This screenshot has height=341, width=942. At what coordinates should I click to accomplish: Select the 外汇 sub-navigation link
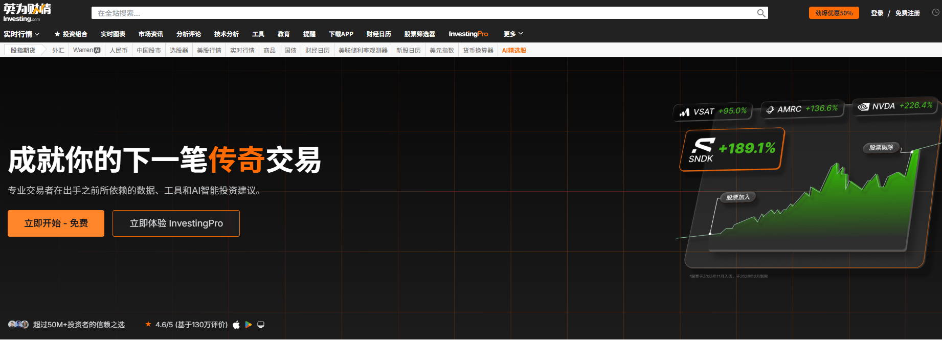[58, 50]
